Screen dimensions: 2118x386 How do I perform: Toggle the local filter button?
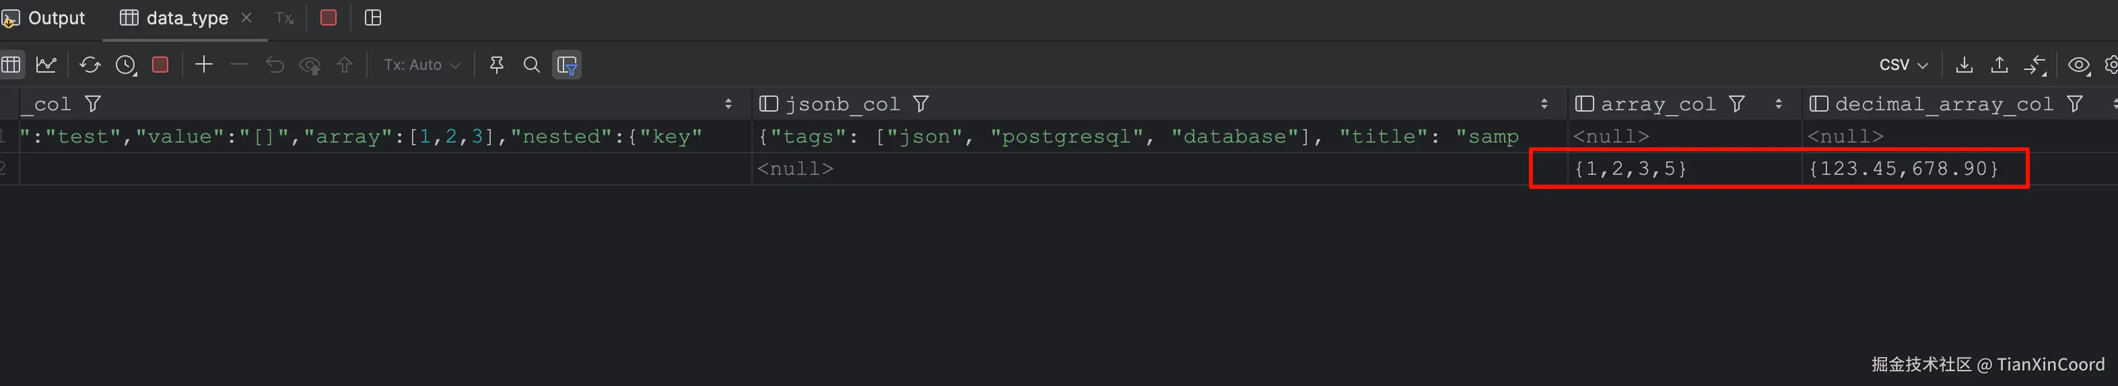pos(566,65)
